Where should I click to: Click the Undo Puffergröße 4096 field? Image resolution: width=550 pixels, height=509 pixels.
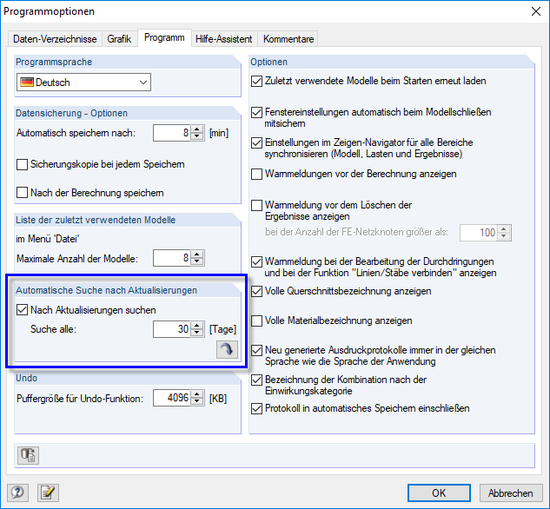point(172,398)
